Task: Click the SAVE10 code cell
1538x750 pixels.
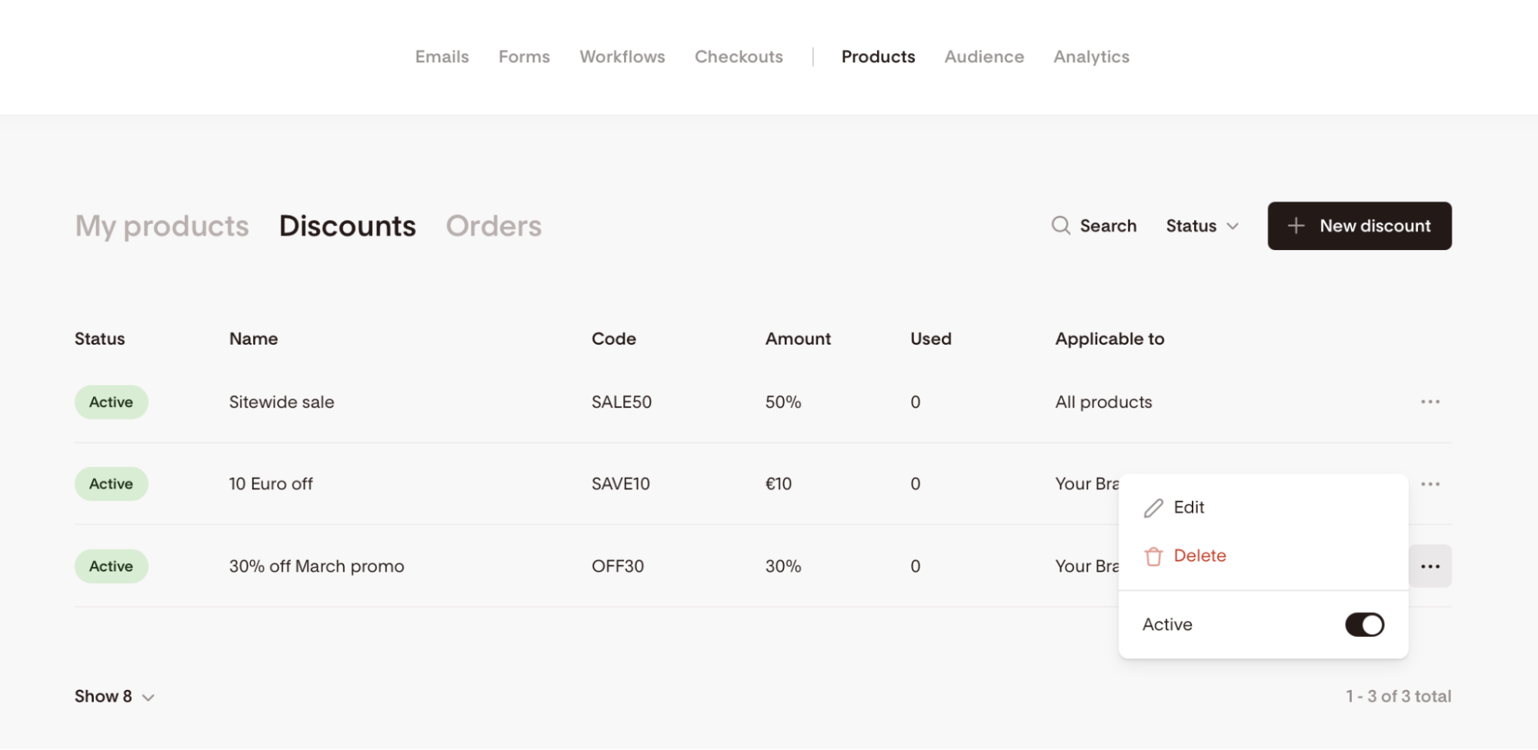Action: pyautogui.click(x=620, y=484)
